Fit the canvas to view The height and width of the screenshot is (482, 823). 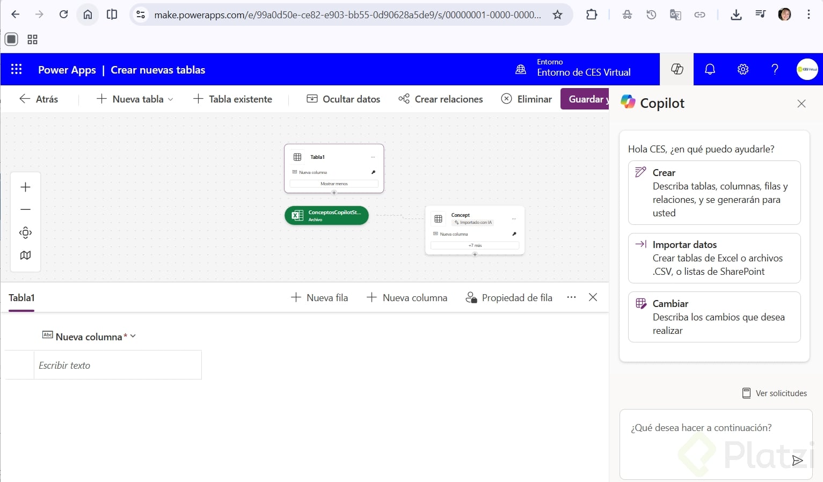click(25, 232)
